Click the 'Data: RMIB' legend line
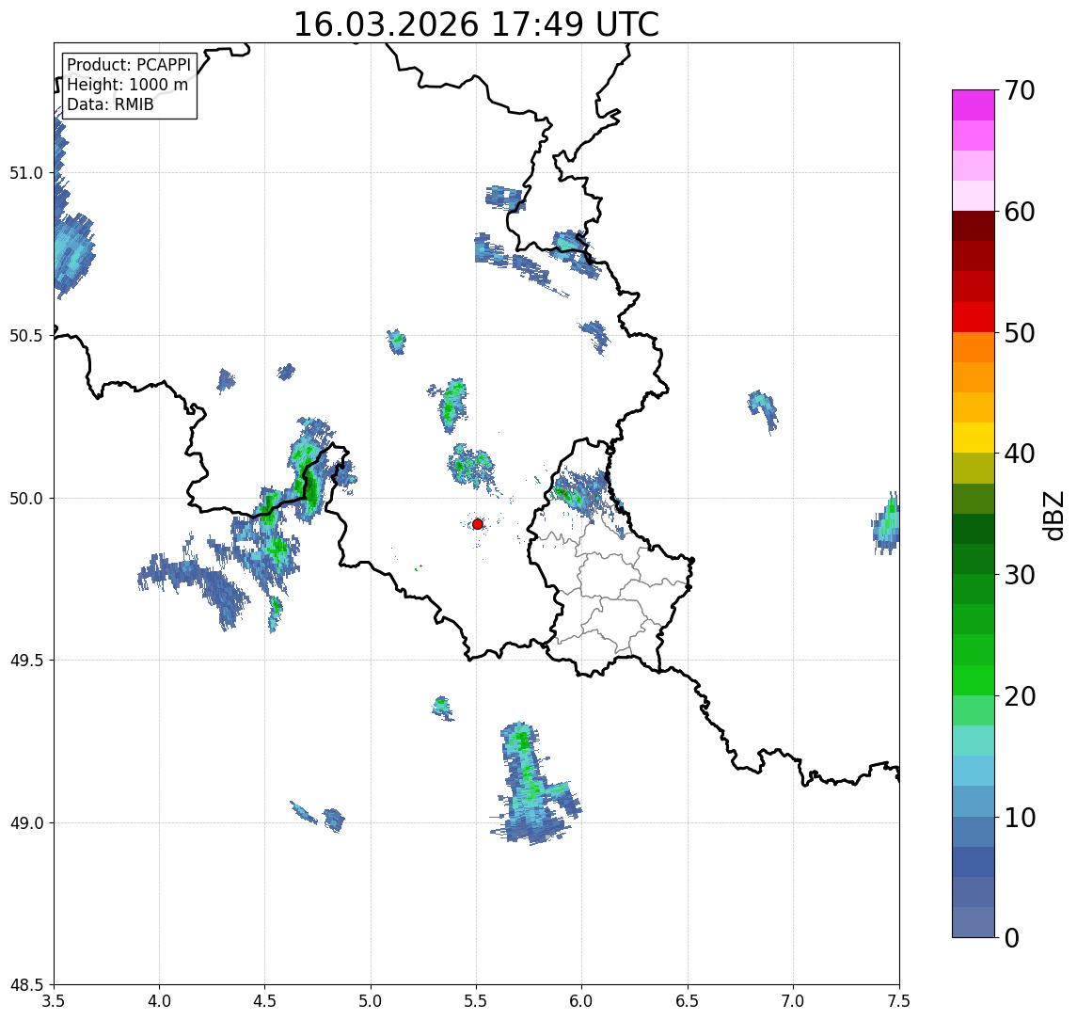This screenshot has height=1020, width=1077. 110,104
